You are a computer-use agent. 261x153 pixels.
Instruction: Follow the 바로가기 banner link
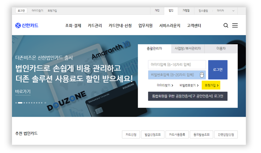pyautogui.click(x=23, y=91)
